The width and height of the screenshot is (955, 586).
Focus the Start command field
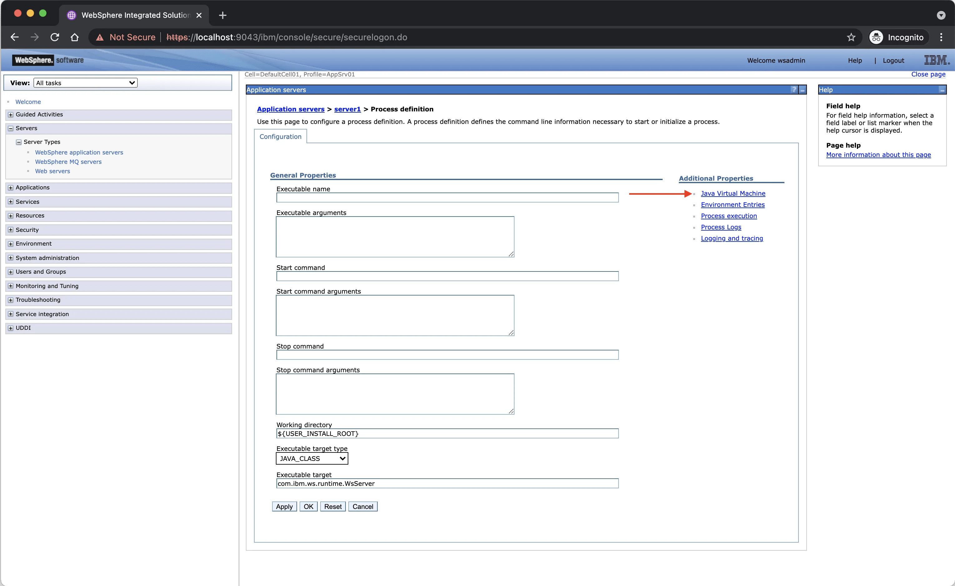447,276
